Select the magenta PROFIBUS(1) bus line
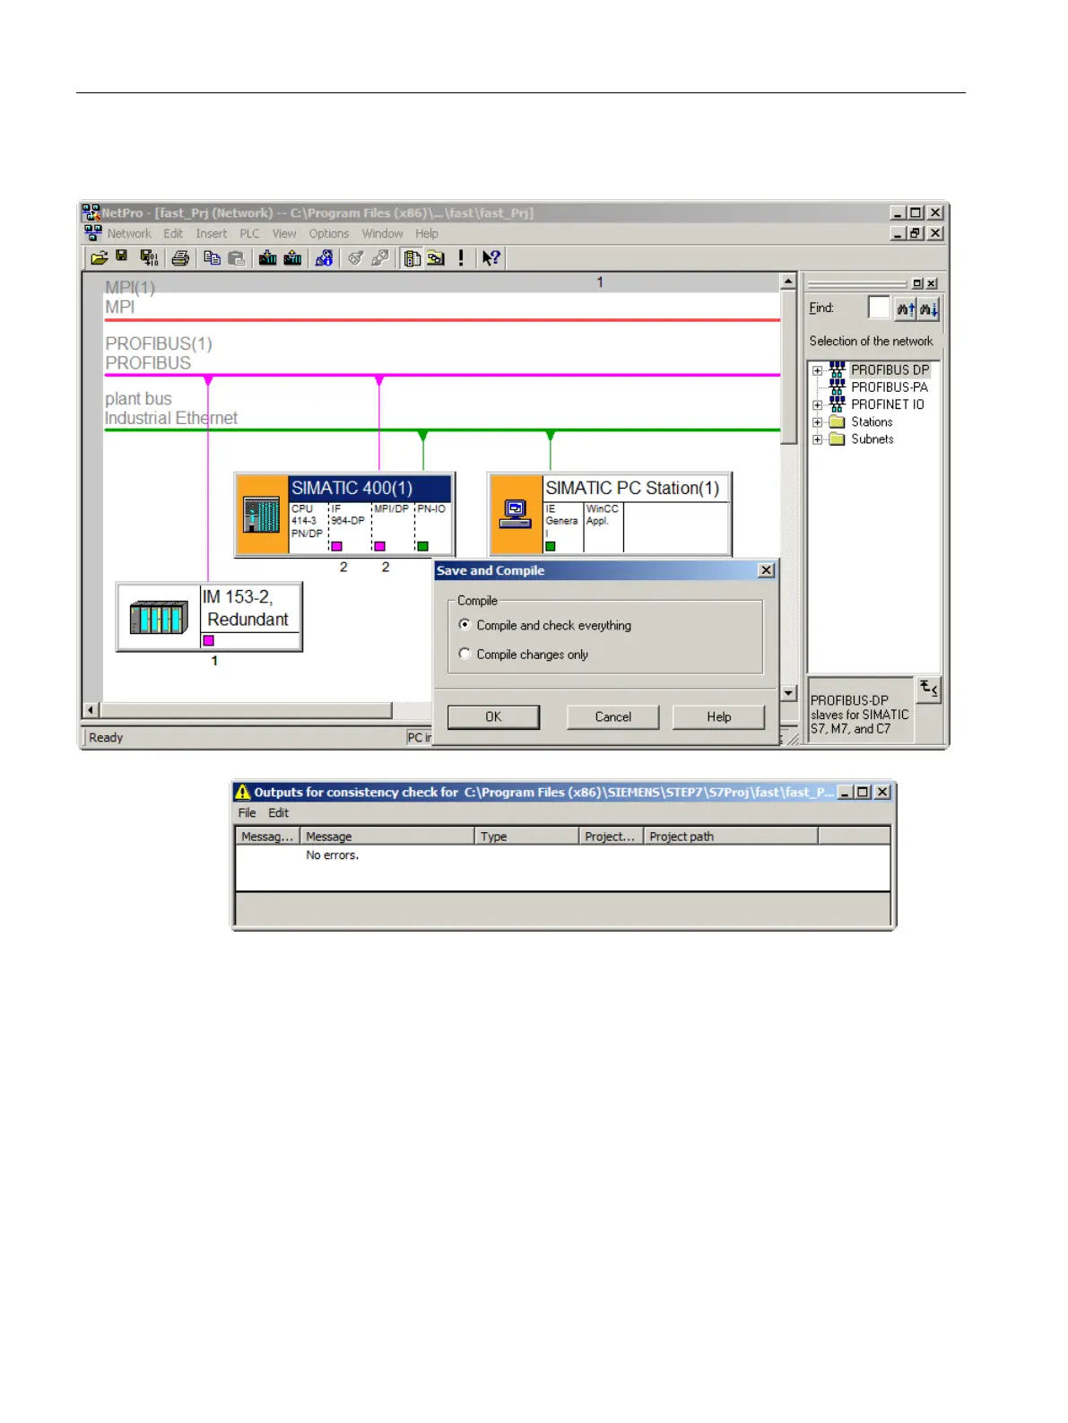The width and height of the screenshot is (1068, 1423). coord(442,375)
